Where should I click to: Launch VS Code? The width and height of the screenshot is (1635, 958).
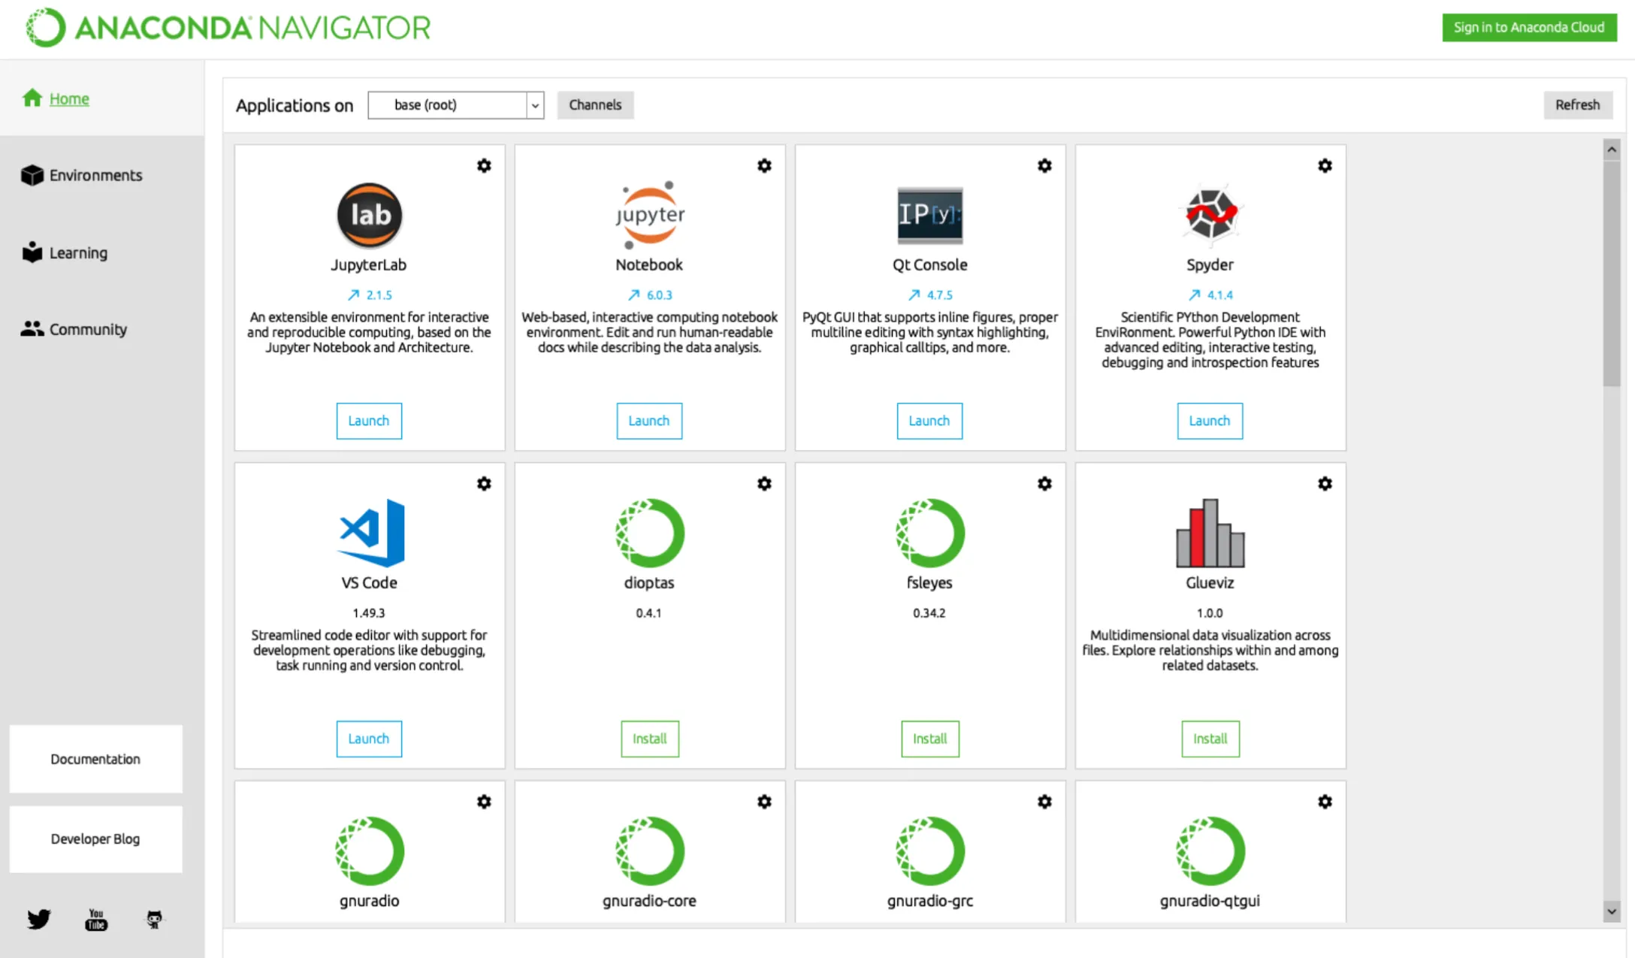tap(369, 739)
